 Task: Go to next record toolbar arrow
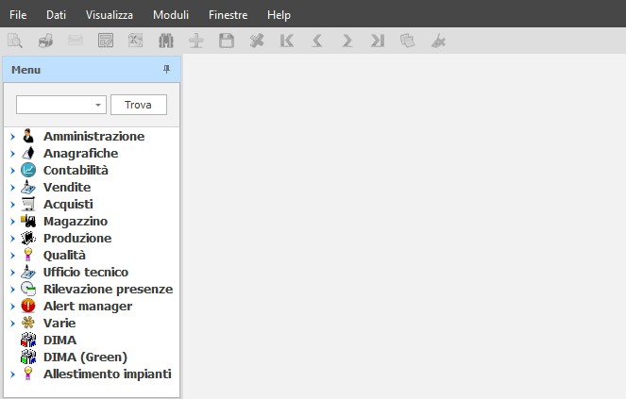(347, 41)
